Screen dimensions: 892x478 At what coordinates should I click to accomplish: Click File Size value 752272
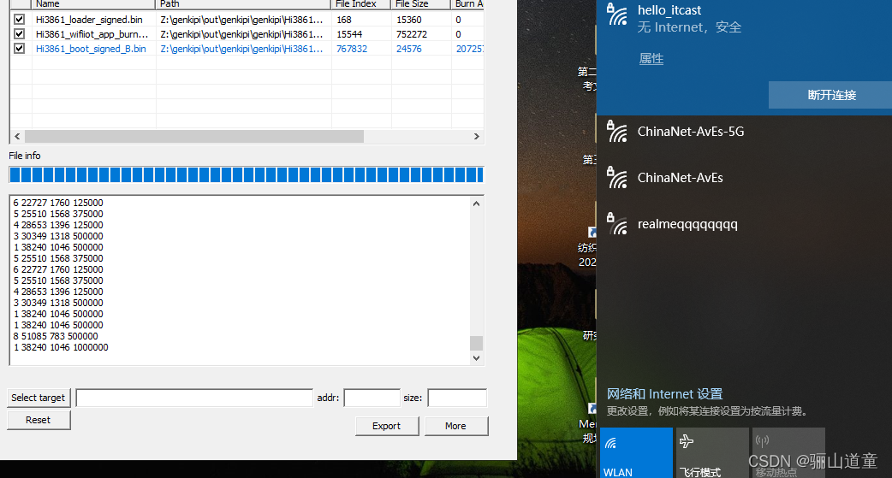[412, 34]
